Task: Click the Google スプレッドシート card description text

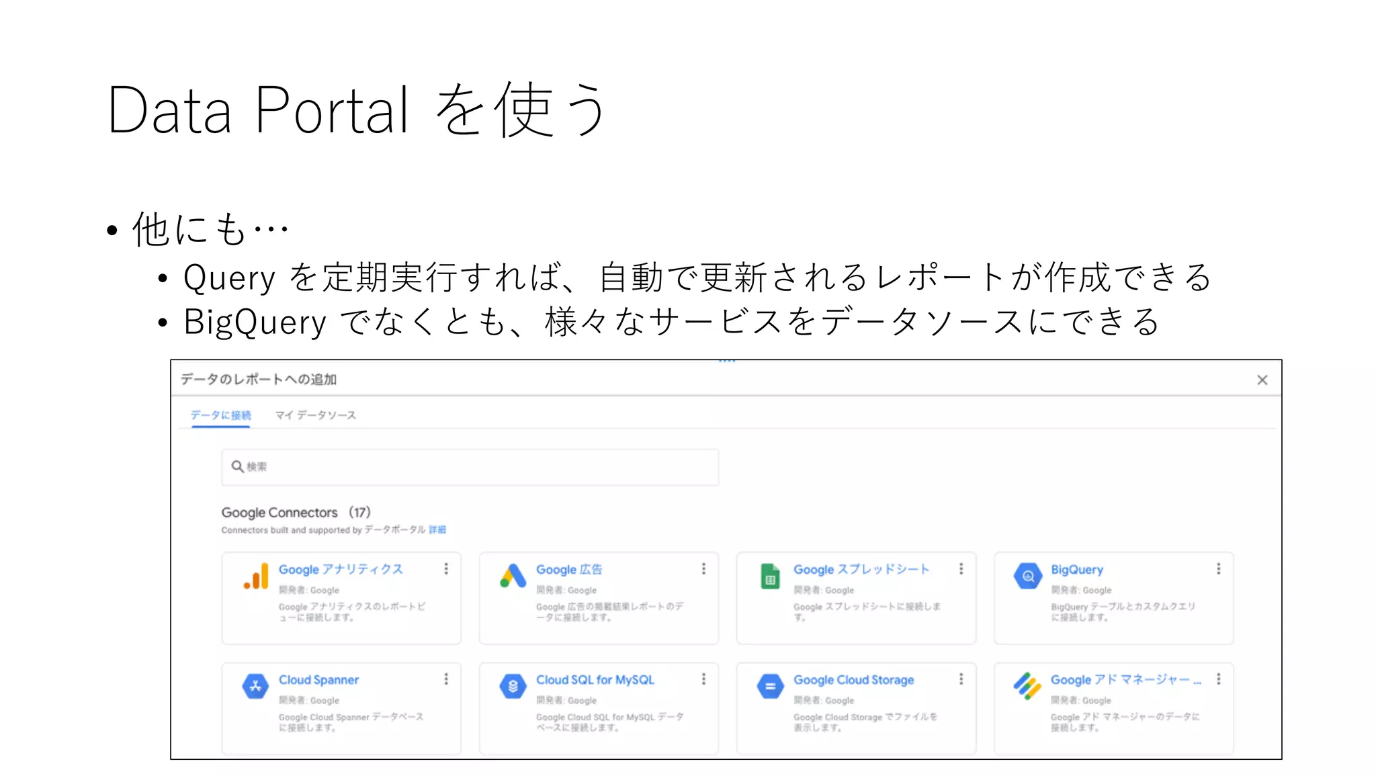Action: click(x=867, y=611)
